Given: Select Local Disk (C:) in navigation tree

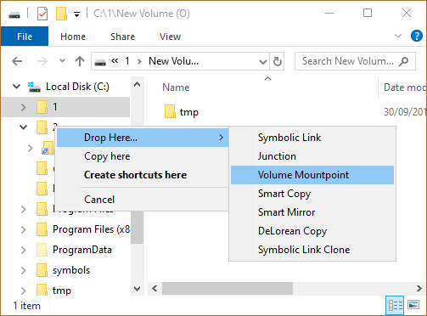Looking at the screenshot, I should [77, 87].
